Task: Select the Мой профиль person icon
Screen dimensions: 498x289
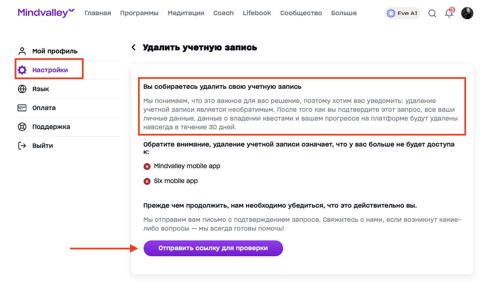Action: coord(22,51)
